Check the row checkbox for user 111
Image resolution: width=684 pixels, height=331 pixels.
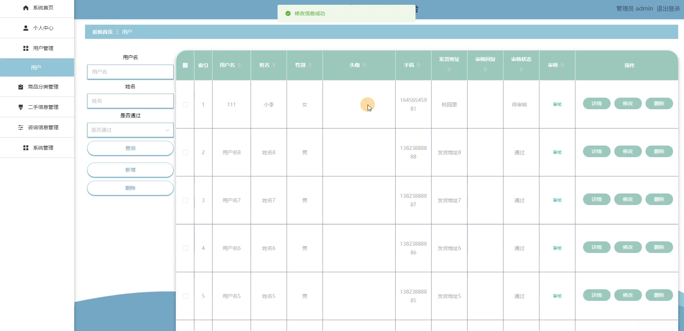pyautogui.click(x=185, y=105)
